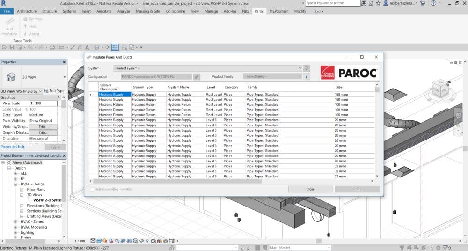This screenshot has width=468, height=251.
Task: Open the Properties help link
Action: coord(13,147)
